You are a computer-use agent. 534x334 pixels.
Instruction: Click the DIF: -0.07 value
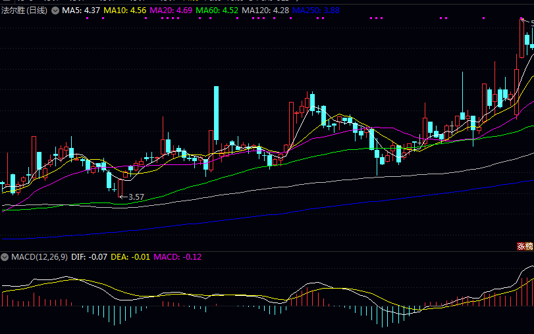(x=90, y=257)
